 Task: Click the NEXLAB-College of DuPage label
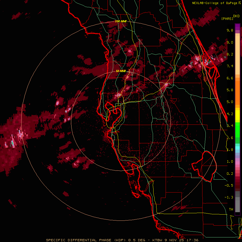click(x=215, y=3)
